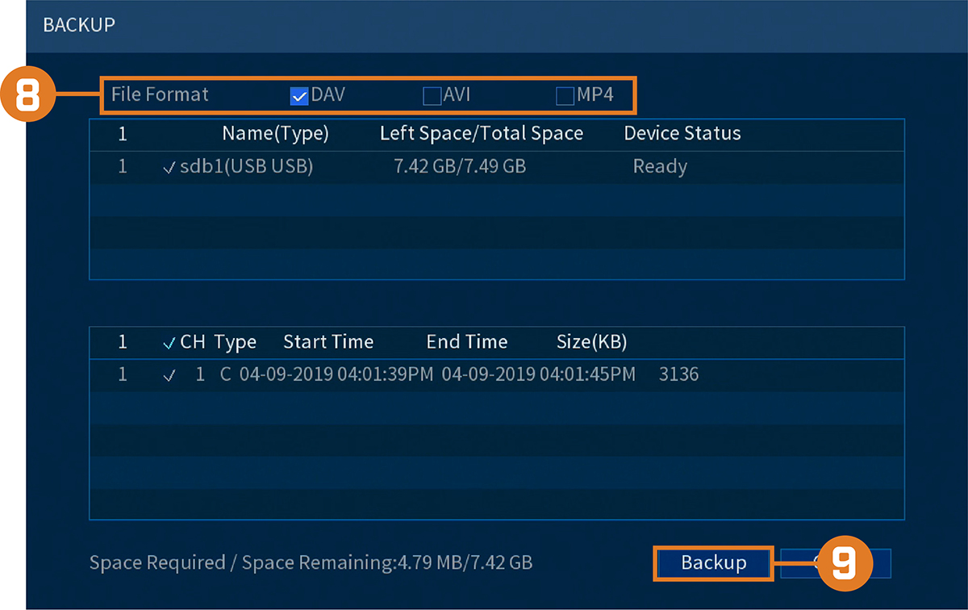
Task: Click the Backup button
Action: pyautogui.click(x=714, y=563)
